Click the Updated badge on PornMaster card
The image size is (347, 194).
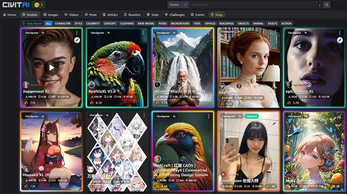point(251,116)
